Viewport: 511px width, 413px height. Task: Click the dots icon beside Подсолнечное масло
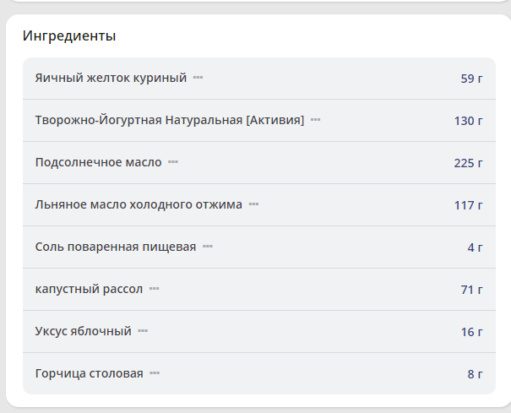coord(172,162)
